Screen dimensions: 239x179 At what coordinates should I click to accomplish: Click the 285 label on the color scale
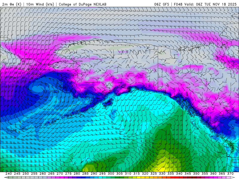tap(85, 174)
